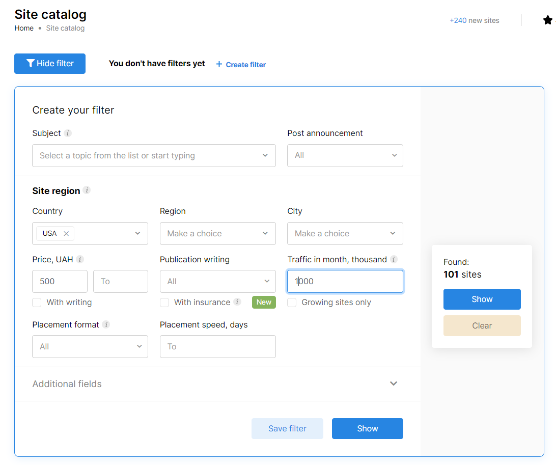
Task: Open the Region selection dropdown
Action: click(x=217, y=233)
